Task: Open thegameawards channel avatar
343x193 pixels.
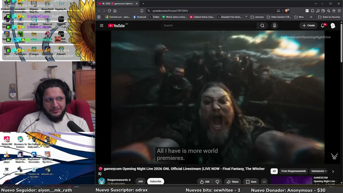Action: 102,181
